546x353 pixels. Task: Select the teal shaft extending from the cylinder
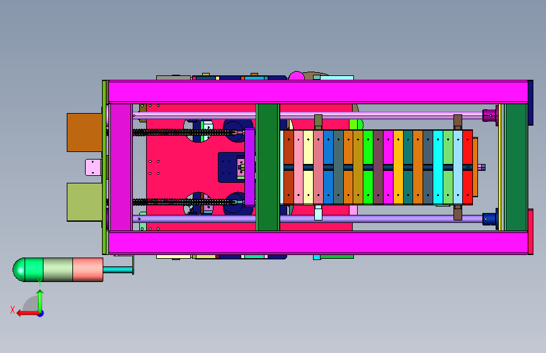(x=118, y=269)
